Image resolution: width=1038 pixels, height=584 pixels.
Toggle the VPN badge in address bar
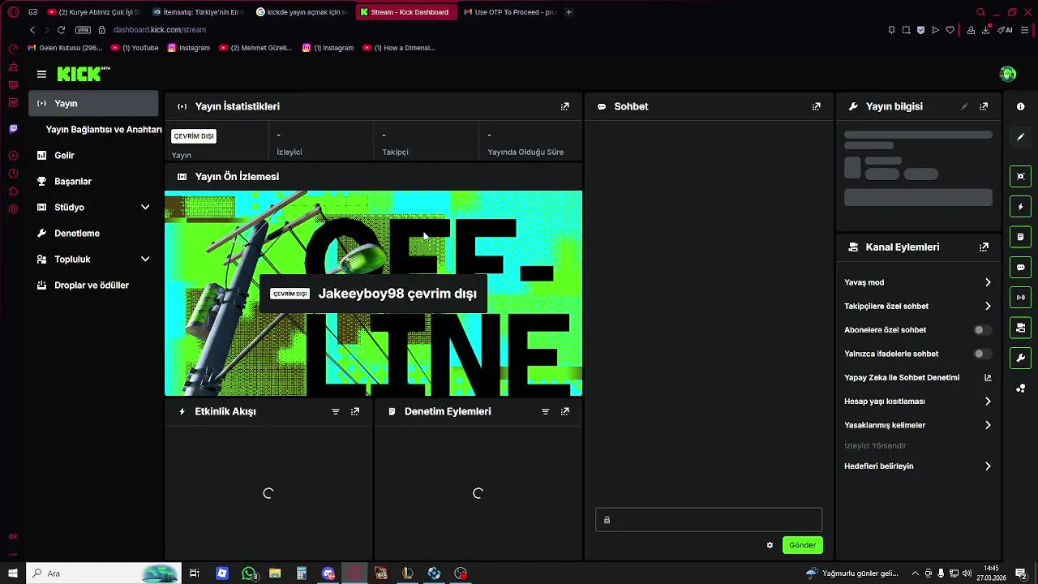click(x=83, y=30)
